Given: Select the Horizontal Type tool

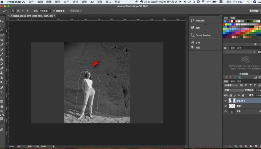Looking at the screenshot, I should click(x=2, y=92).
